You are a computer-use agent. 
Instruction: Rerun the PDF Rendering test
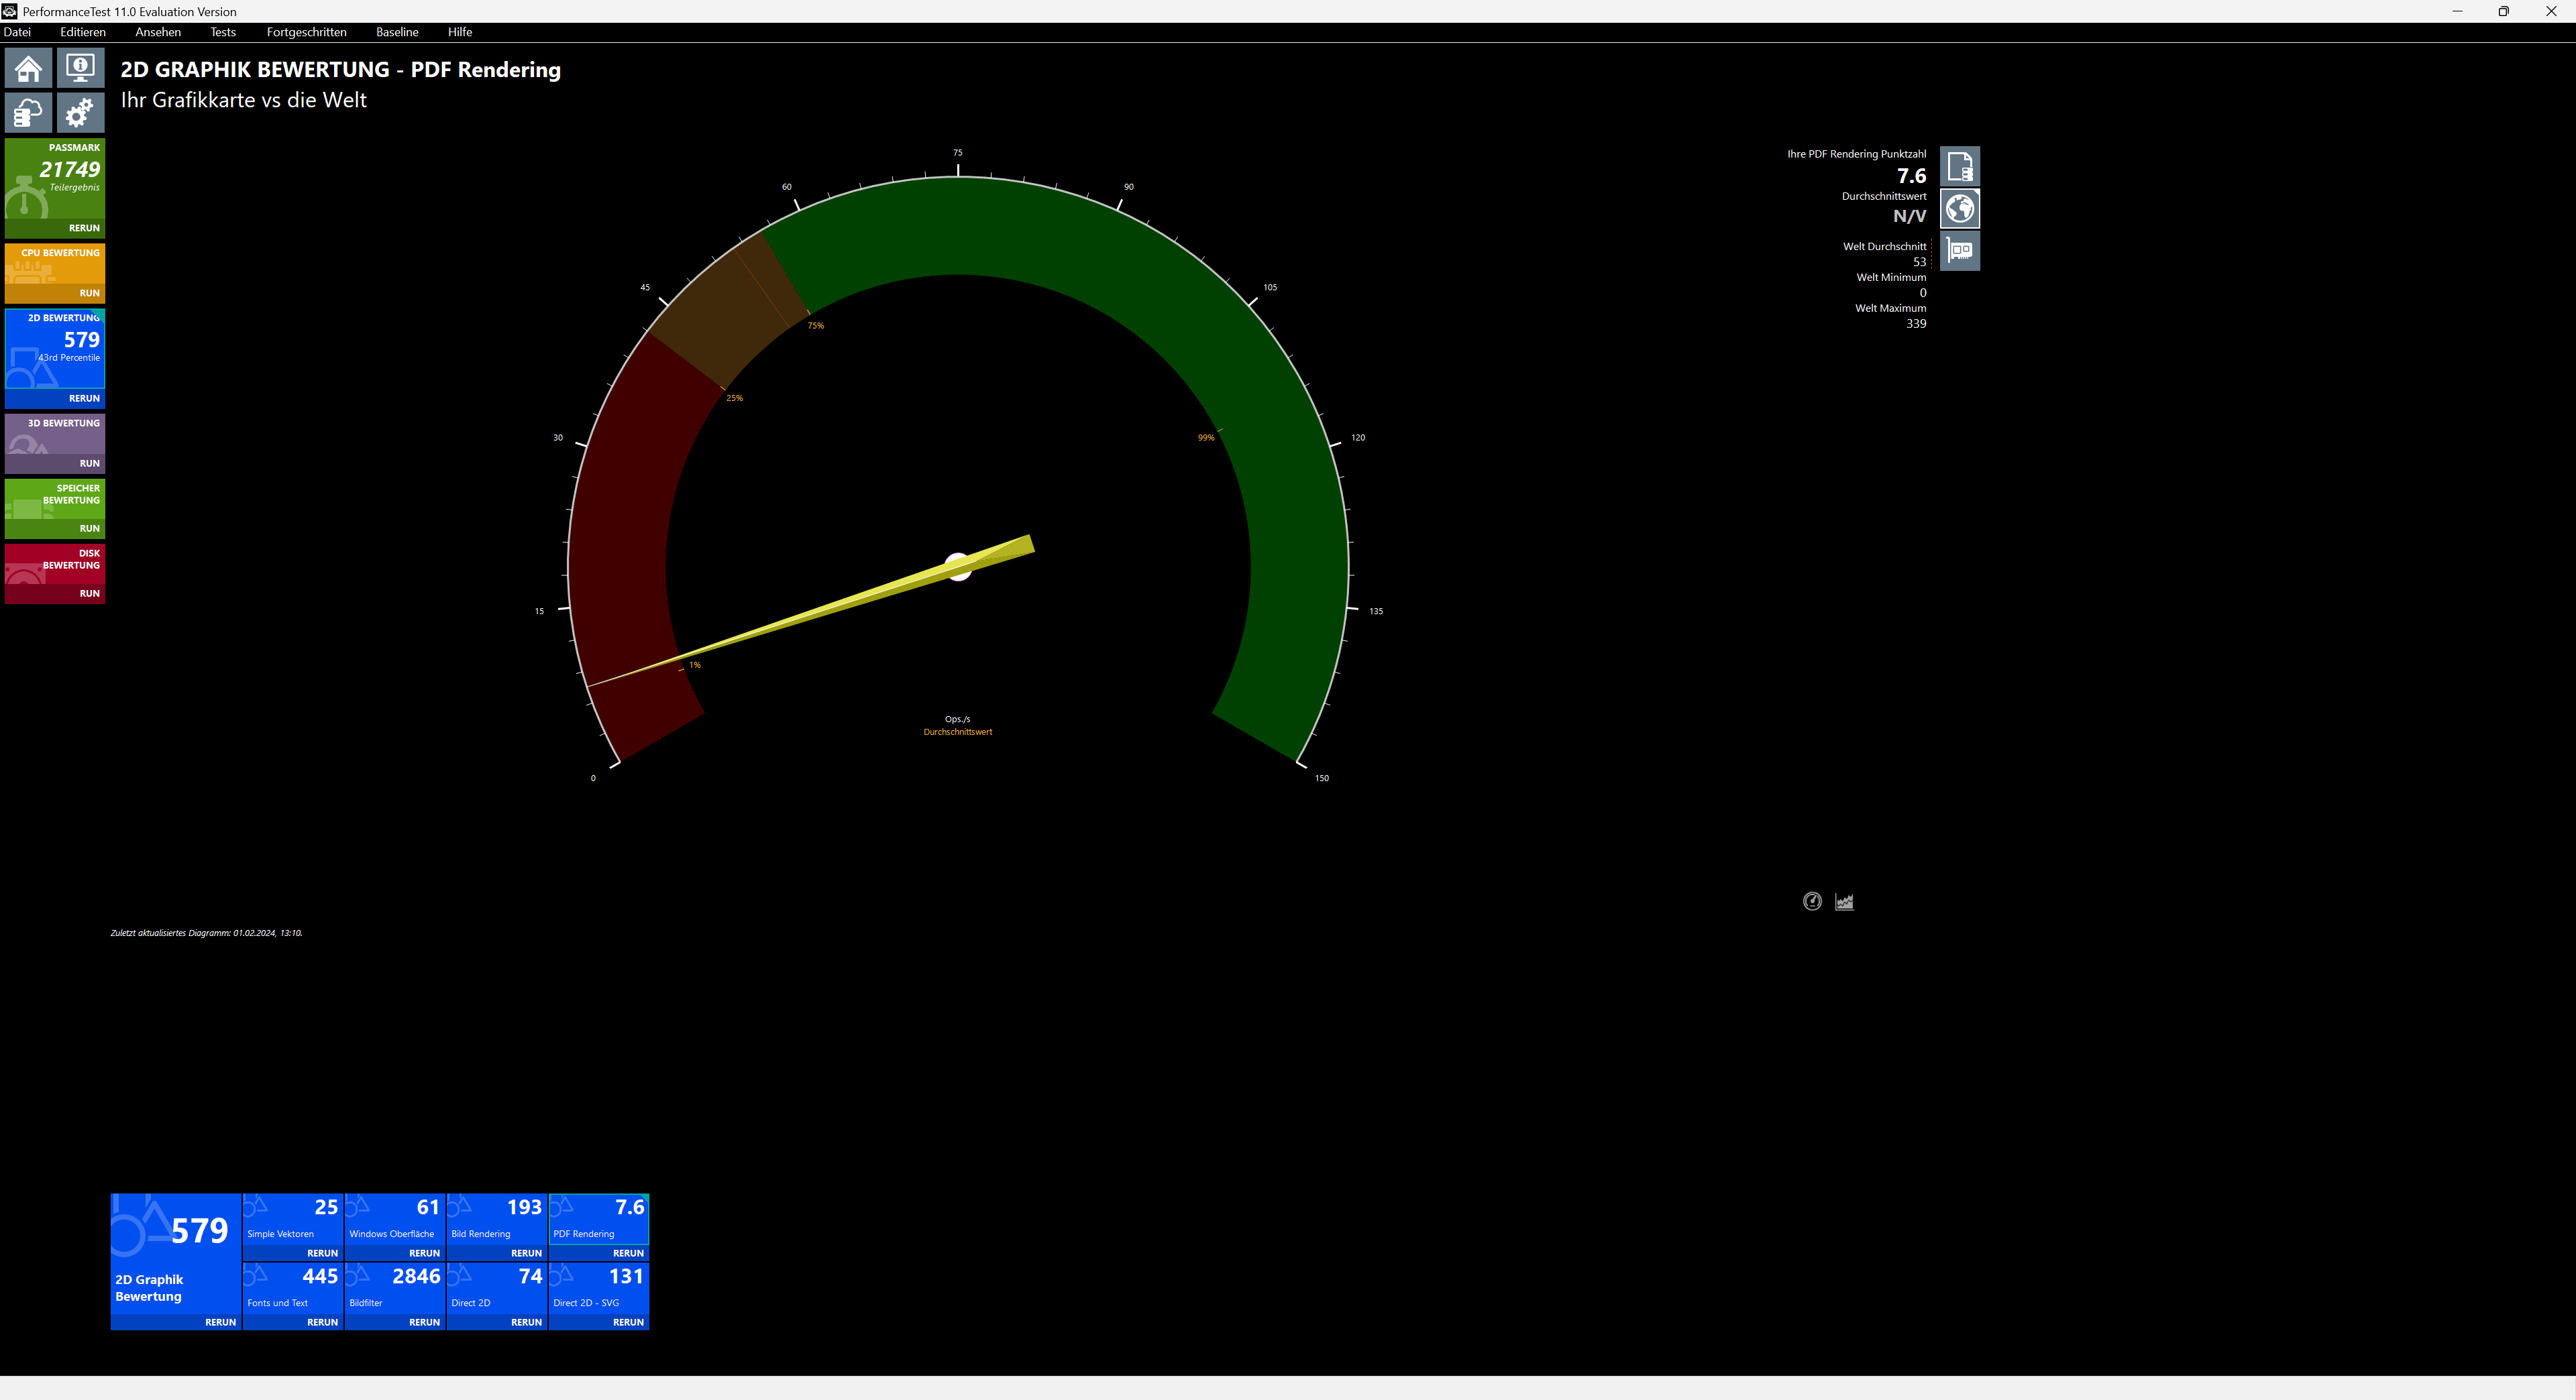pos(627,1253)
